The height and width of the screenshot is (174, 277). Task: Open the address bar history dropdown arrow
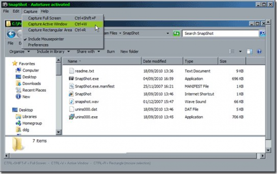167,33
